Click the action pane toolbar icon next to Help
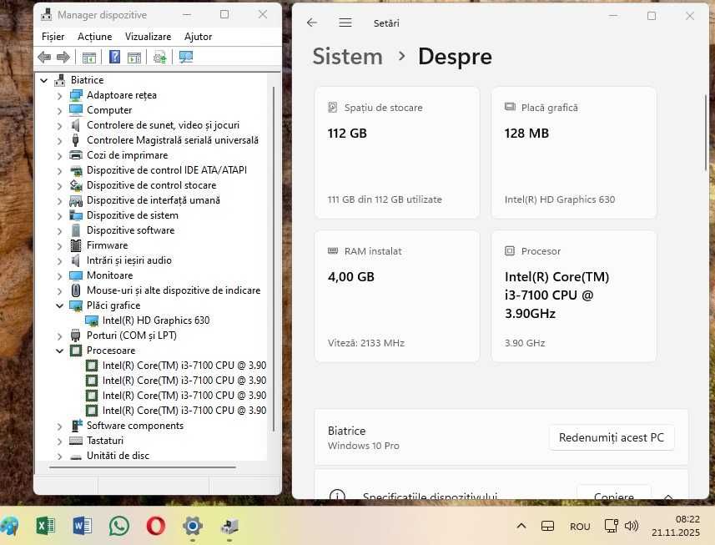715x545 pixels. [x=134, y=58]
